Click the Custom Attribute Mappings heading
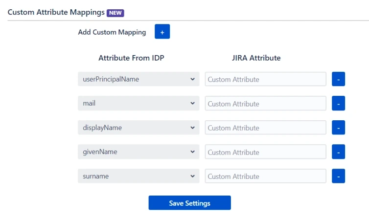 [56, 12]
